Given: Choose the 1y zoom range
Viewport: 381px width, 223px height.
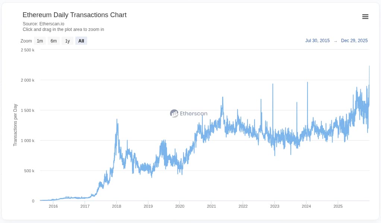Looking at the screenshot, I should pyautogui.click(x=67, y=41).
